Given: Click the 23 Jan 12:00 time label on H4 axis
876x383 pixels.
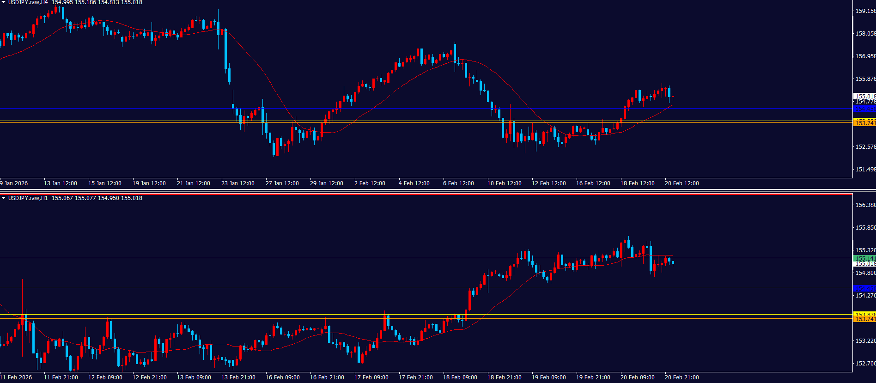Looking at the screenshot, I should pyautogui.click(x=237, y=183).
